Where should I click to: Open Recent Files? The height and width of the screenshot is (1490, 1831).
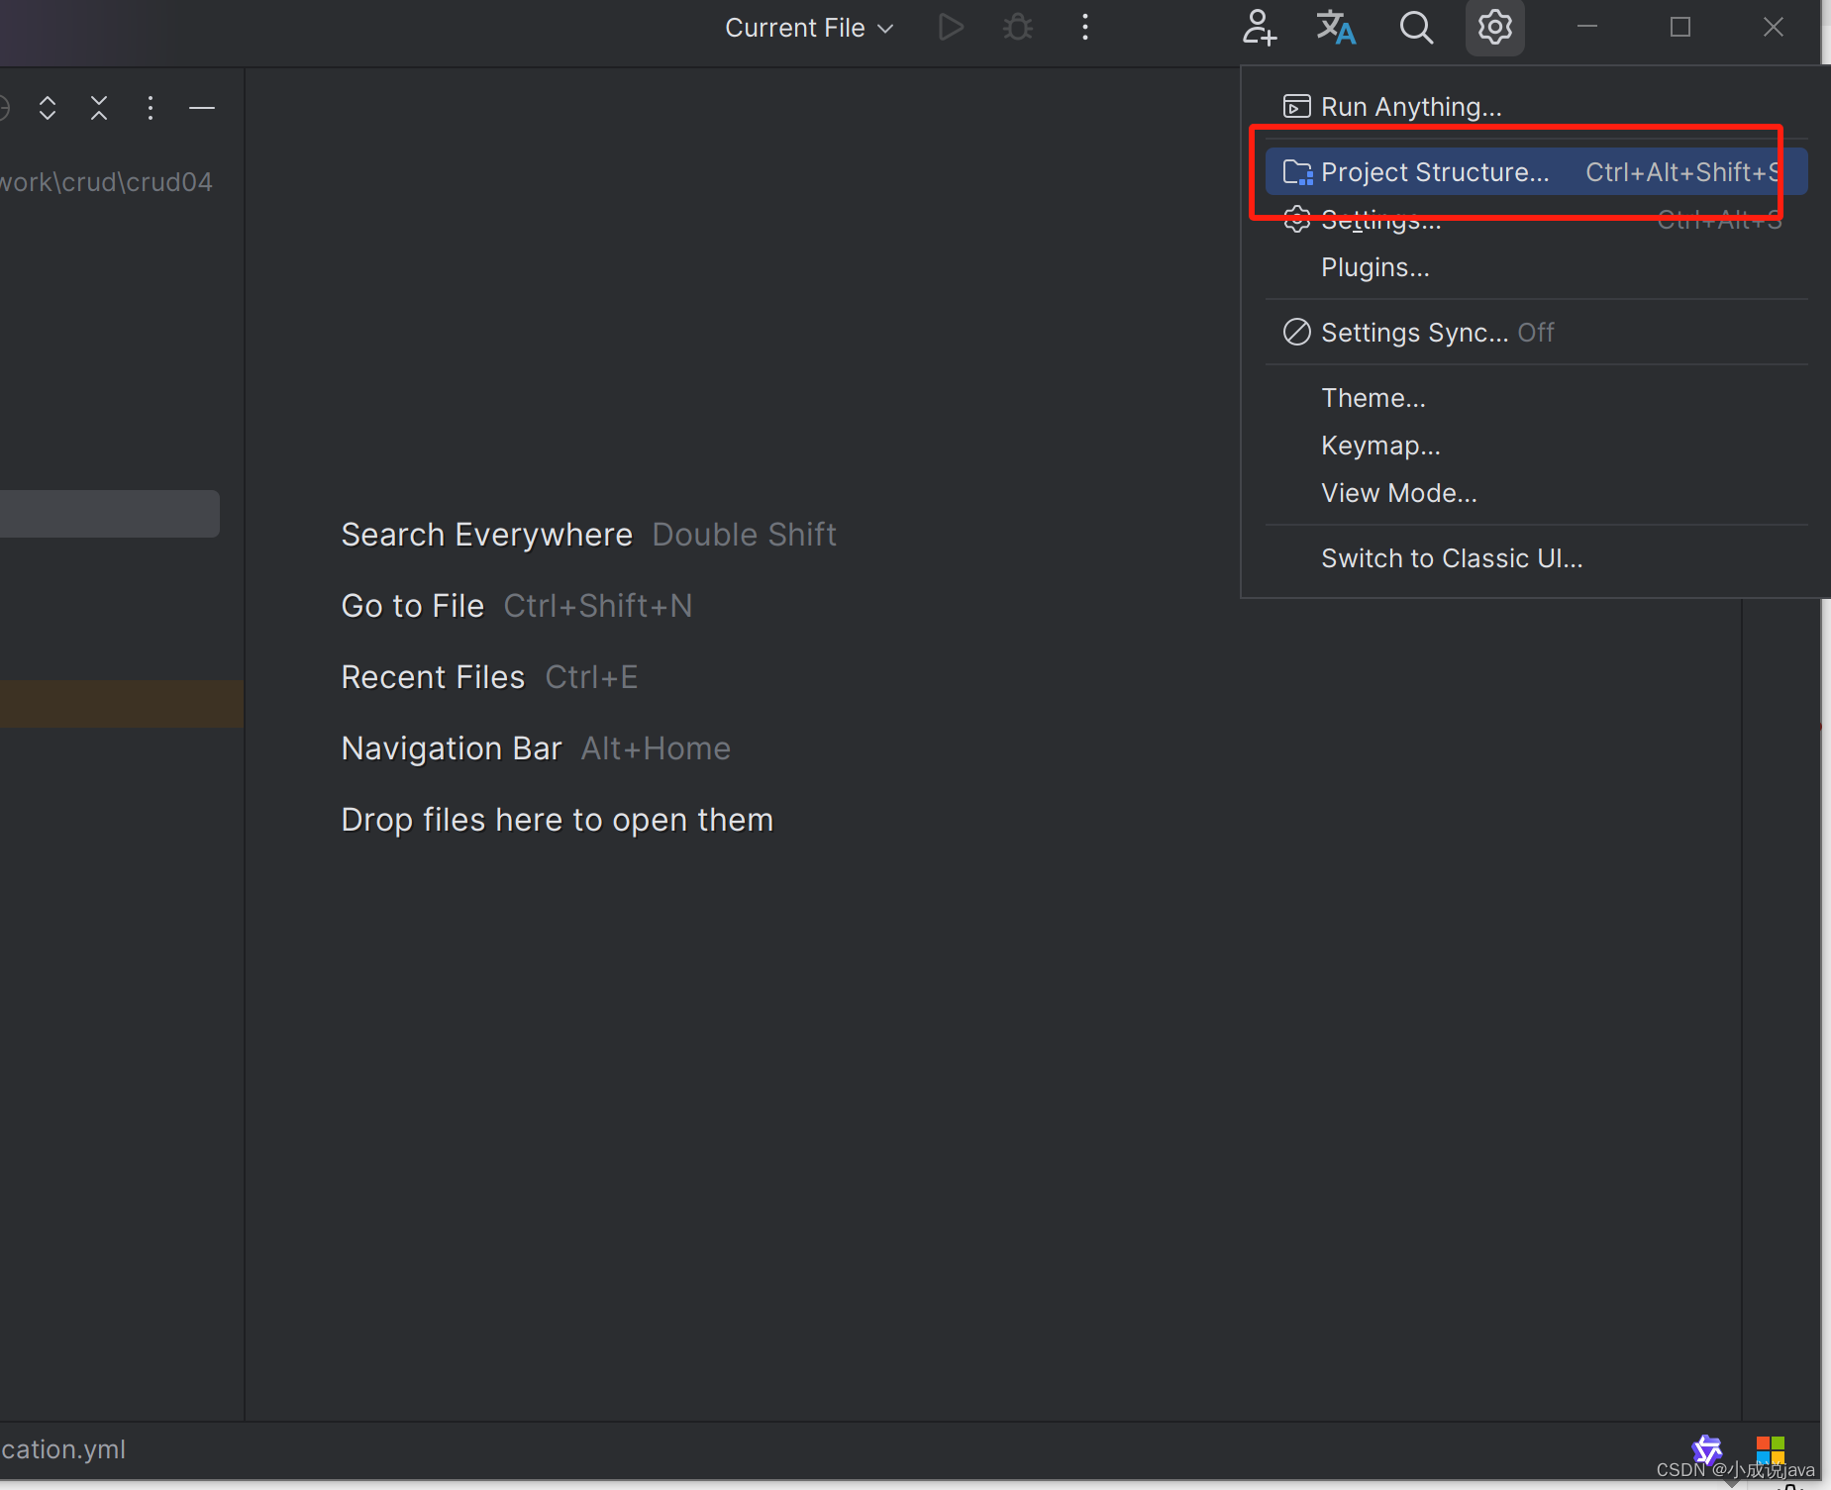tap(432, 676)
